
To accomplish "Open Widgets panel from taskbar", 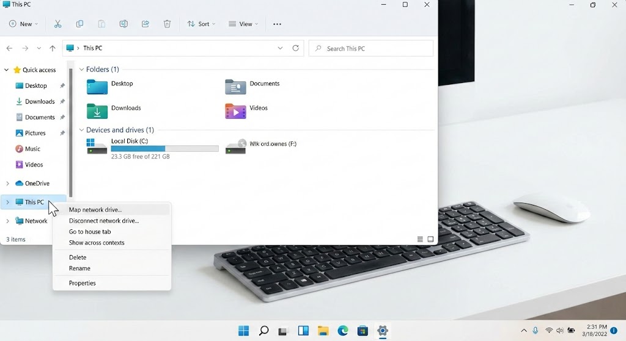I will point(303,330).
